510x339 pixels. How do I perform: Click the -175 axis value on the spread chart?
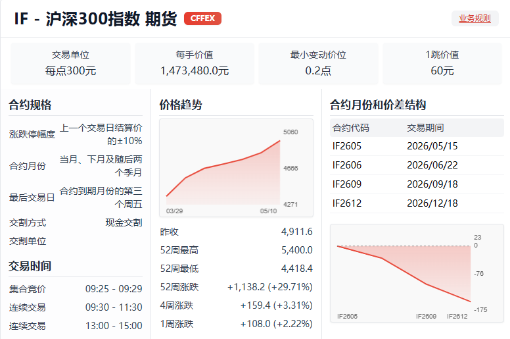pos(480,309)
